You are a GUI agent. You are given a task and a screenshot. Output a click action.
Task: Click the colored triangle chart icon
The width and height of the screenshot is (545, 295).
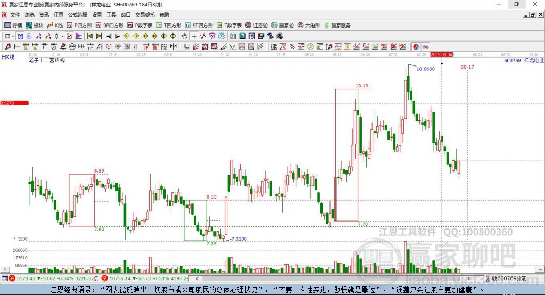pyautogui.click(x=79, y=36)
